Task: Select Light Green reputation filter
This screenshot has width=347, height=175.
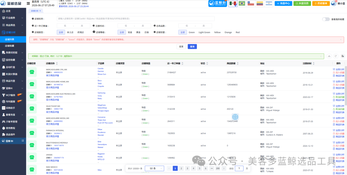Action: pos(204,32)
